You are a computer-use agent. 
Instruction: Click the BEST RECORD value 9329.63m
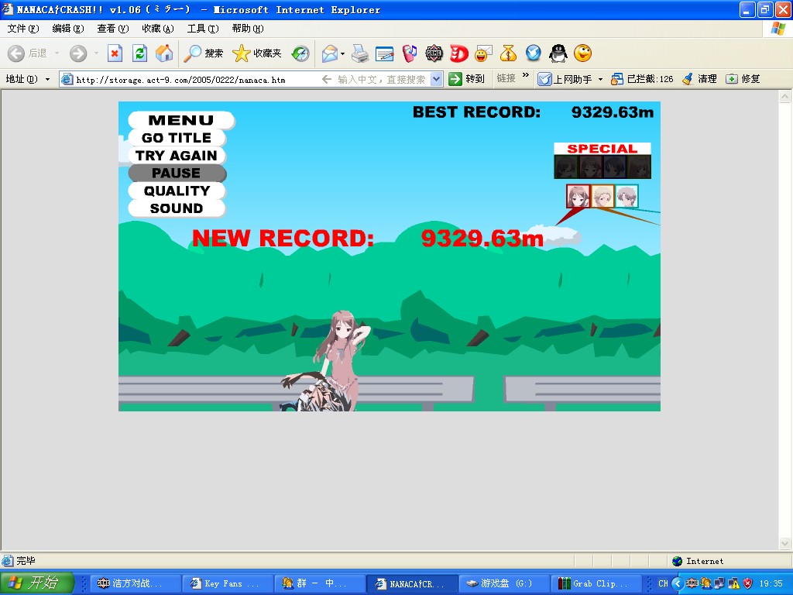point(613,112)
